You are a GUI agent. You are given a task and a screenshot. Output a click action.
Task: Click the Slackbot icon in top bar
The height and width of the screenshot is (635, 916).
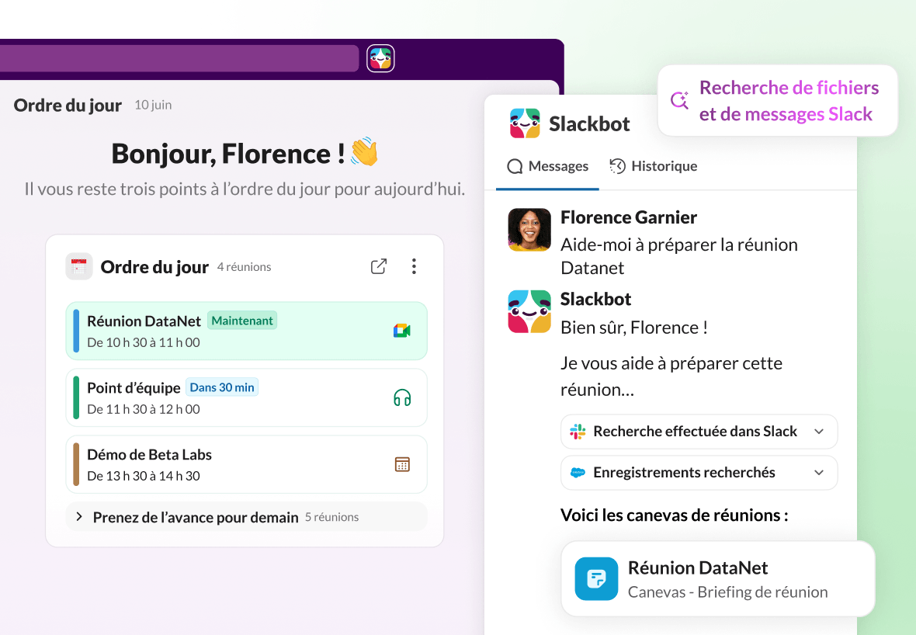click(380, 58)
